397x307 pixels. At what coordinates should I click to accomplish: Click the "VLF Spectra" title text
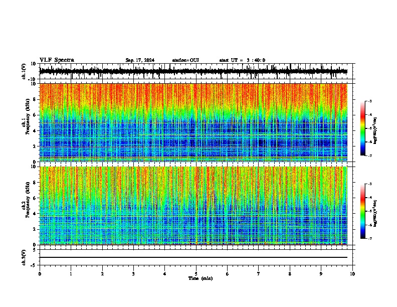[x=57, y=60]
